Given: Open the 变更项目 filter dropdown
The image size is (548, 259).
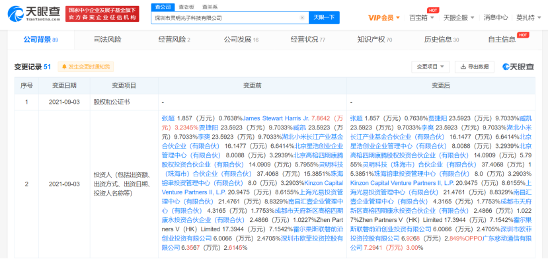Looking at the screenshot, I should coord(430,67).
